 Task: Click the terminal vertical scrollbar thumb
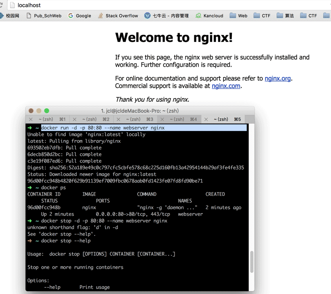coord(251,262)
